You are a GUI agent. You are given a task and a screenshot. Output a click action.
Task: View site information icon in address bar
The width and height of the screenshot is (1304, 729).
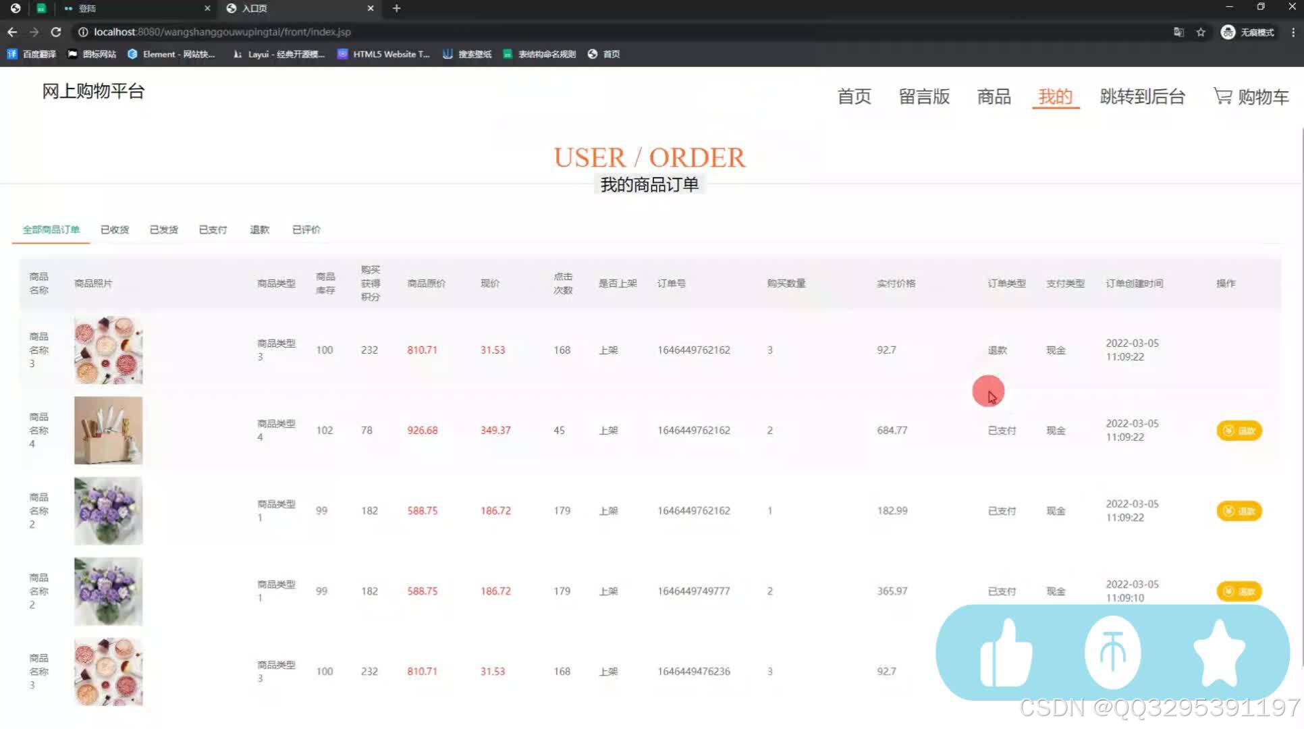point(83,32)
